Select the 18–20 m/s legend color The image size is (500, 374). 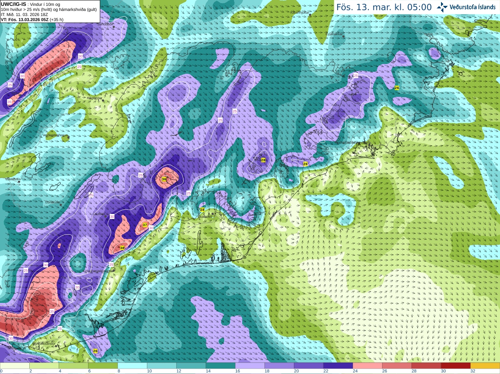279,366
